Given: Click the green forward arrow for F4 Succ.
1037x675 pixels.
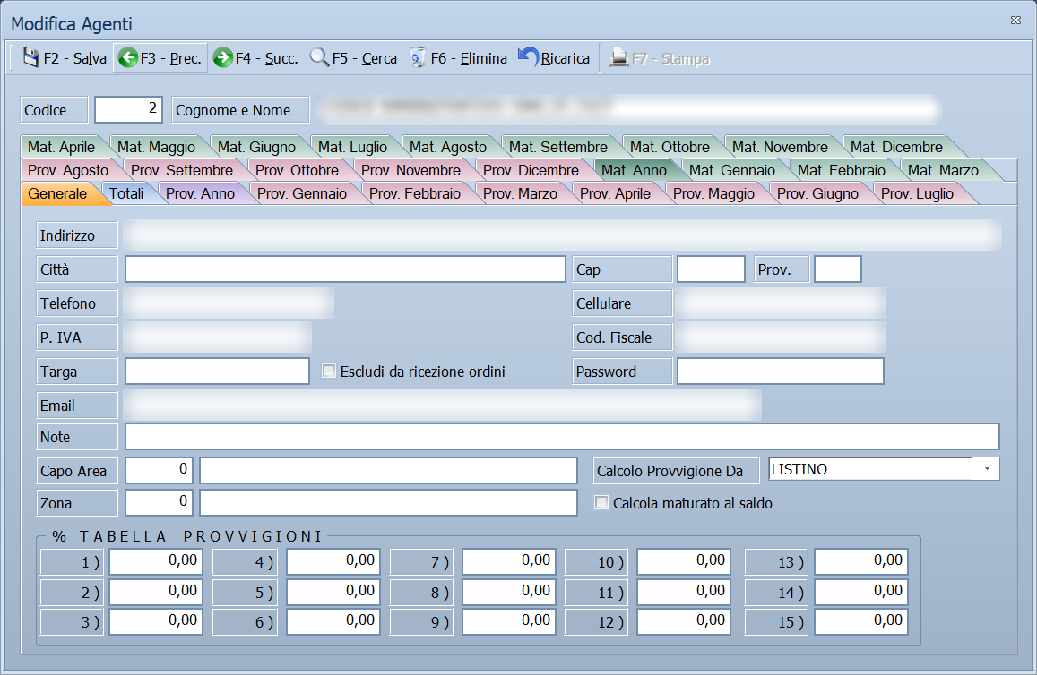Looking at the screenshot, I should 223,58.
